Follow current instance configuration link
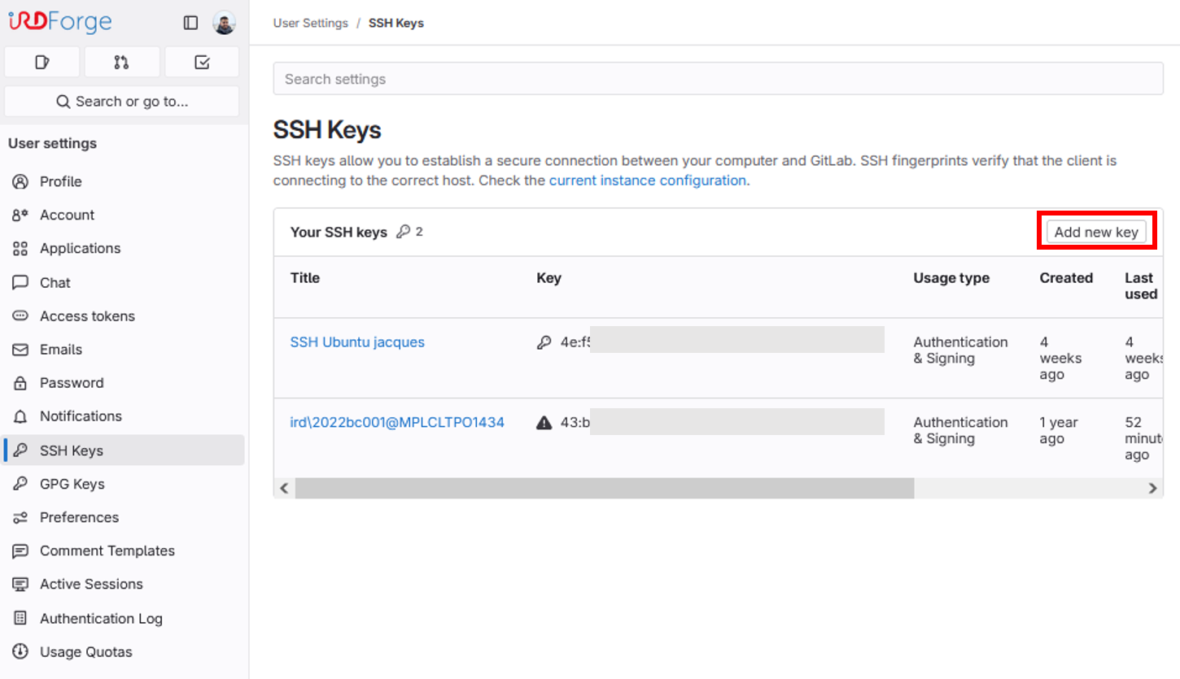 point(648,181)
